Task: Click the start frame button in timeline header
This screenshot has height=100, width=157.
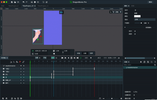Action: [x=45, y=58]
